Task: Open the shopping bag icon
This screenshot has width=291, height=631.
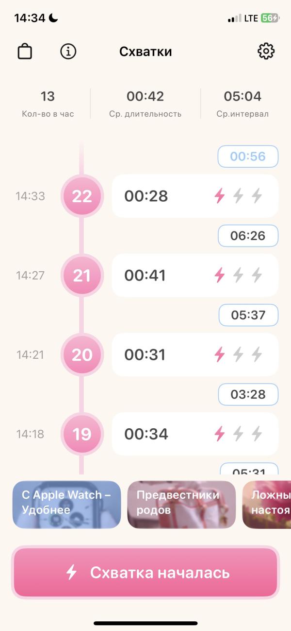Action: pos(25,52)
